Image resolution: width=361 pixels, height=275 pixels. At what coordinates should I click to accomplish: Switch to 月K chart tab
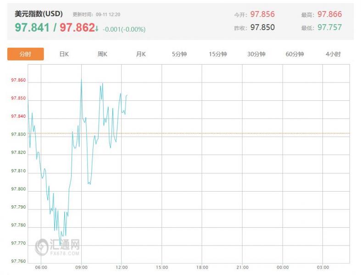(x=141, y=54)
